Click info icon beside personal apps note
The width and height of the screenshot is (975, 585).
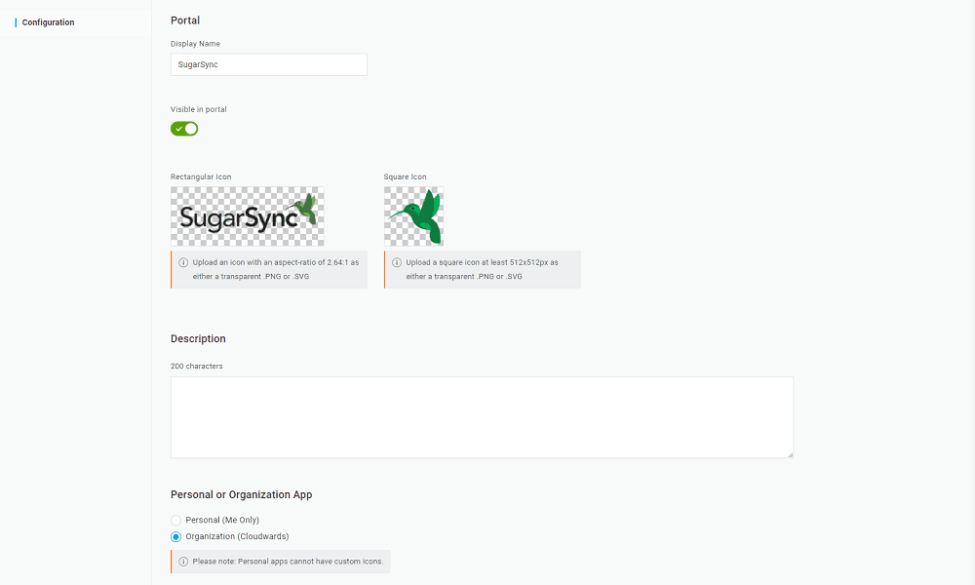(183, 562)
